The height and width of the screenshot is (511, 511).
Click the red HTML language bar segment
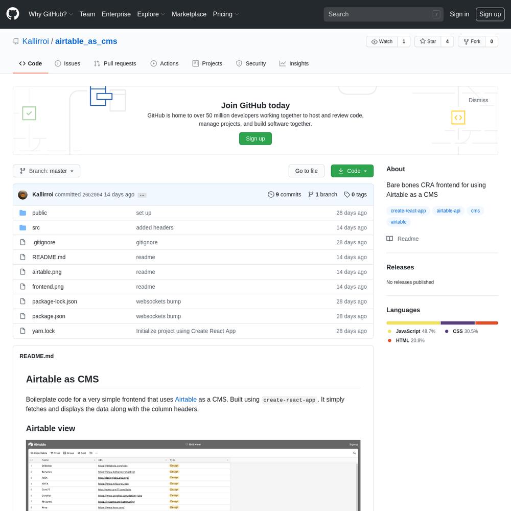(x=486, y=323)
